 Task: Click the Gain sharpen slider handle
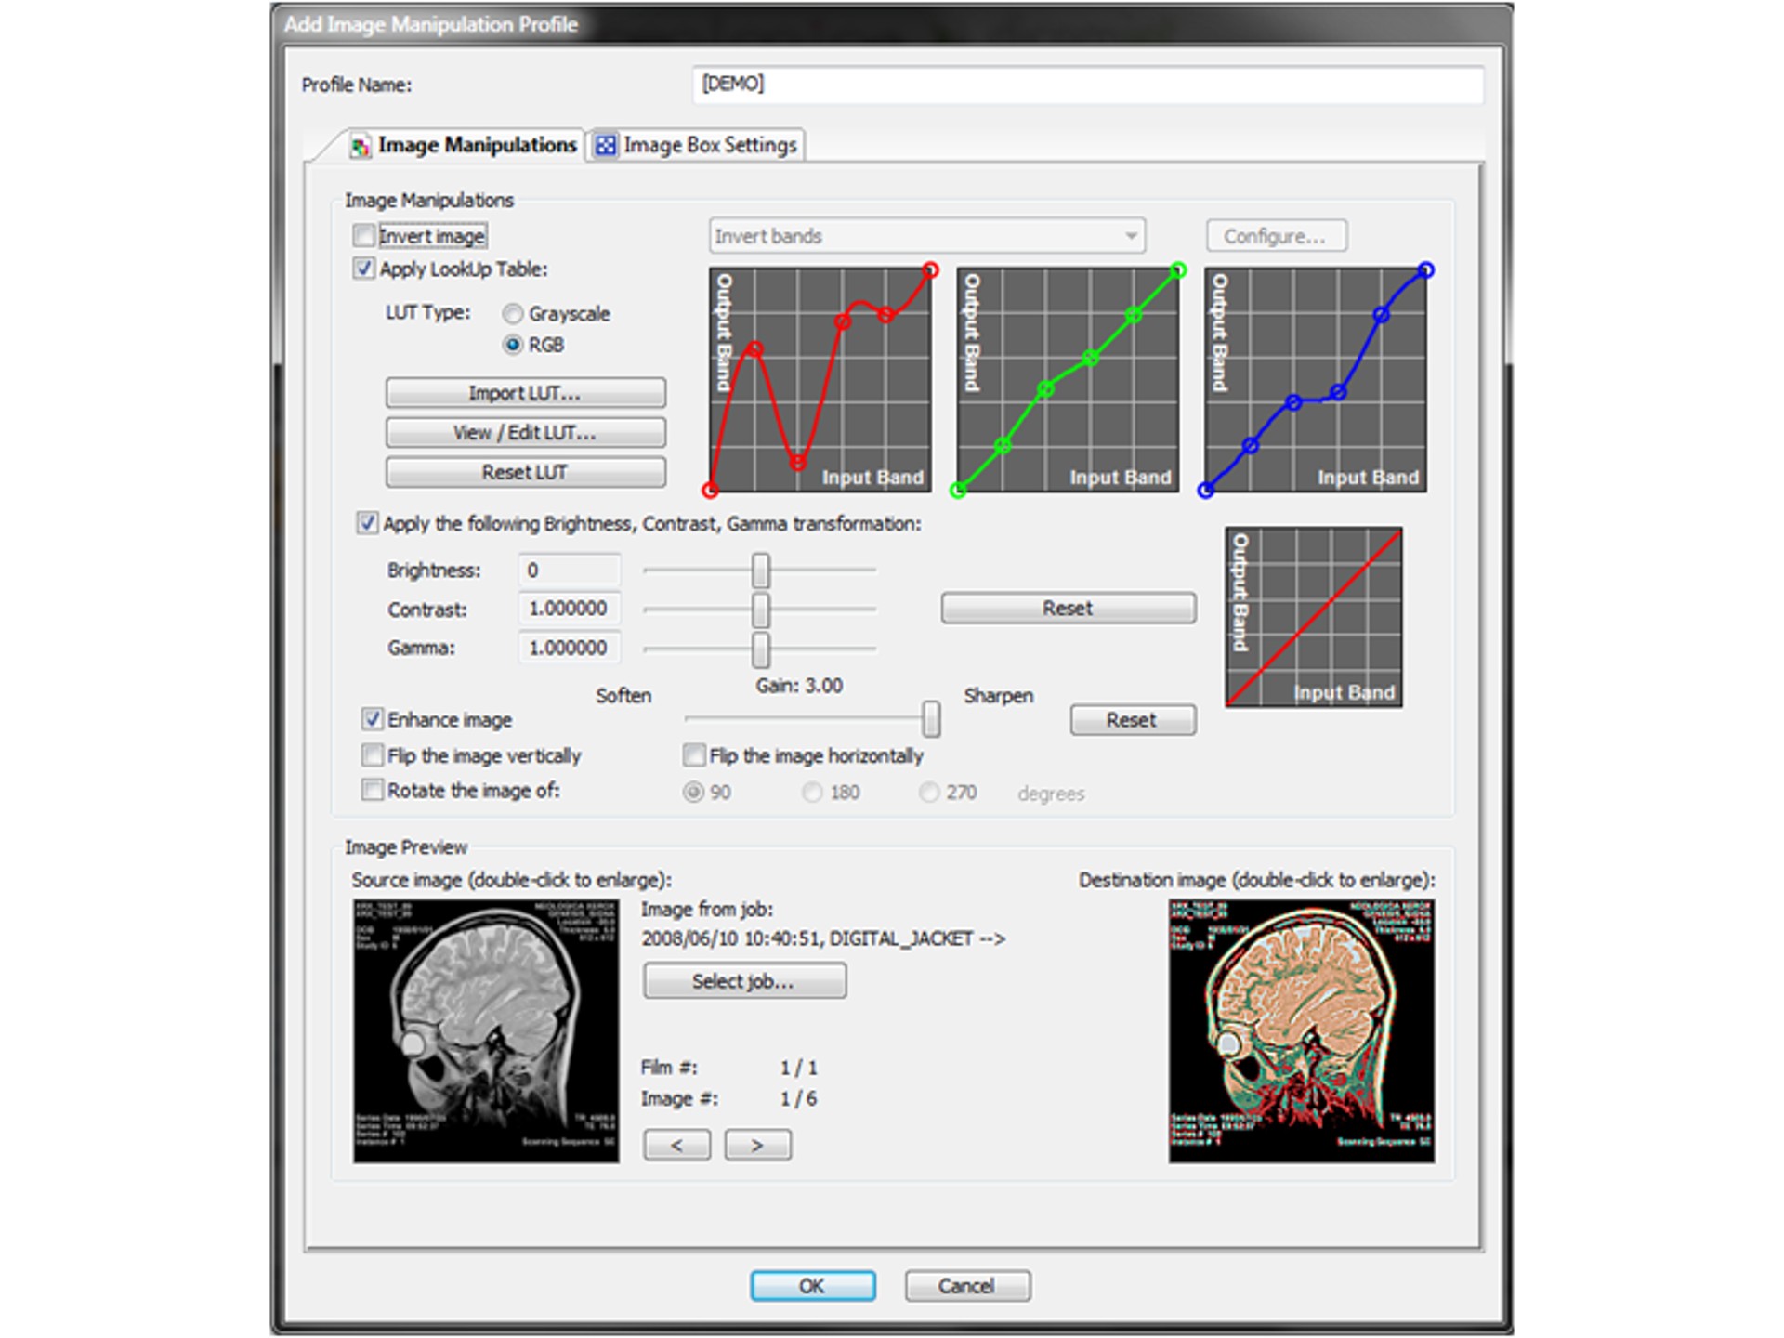tap(931, 719)
